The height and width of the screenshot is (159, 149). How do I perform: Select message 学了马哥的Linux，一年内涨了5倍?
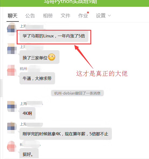[54, 36]
